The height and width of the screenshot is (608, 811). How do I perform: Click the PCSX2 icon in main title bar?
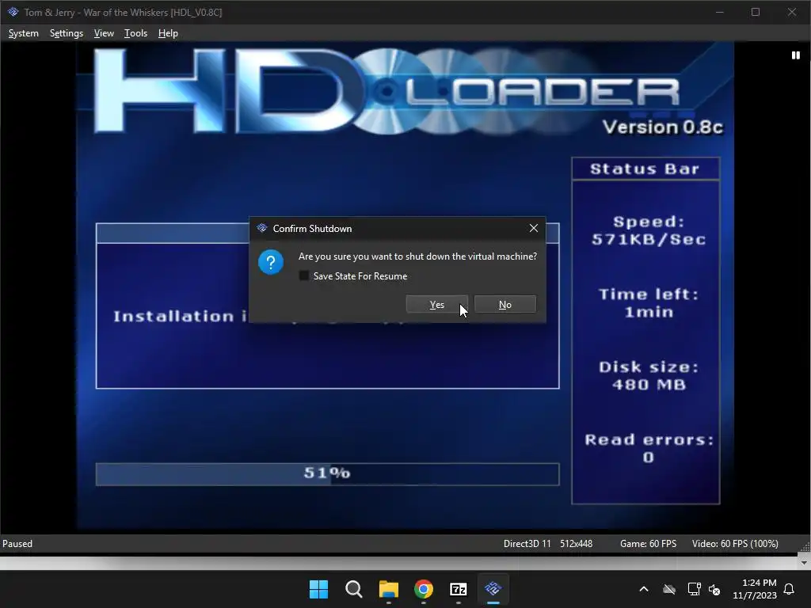point(13,12)
